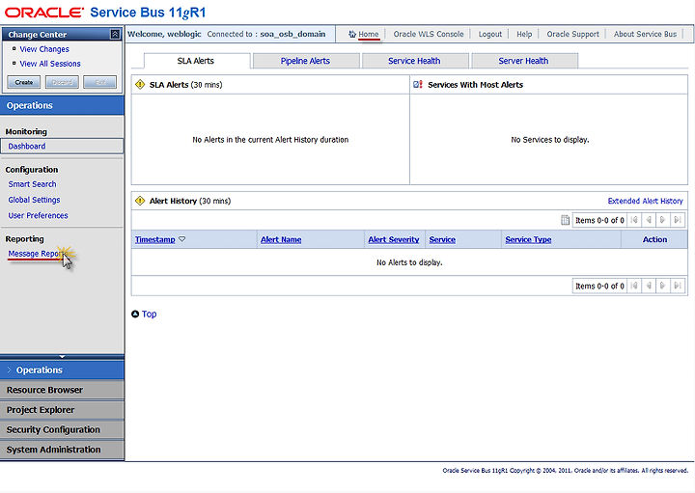Viewport: 695px width, 493px height.
Task: Go to last page in top pager
Action: coord(678,220)
